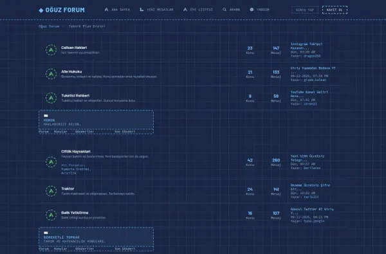Open the Ana Sayfa menu item
The height and width of the screenshot is (254, 386).
click(x=118, y=10)
